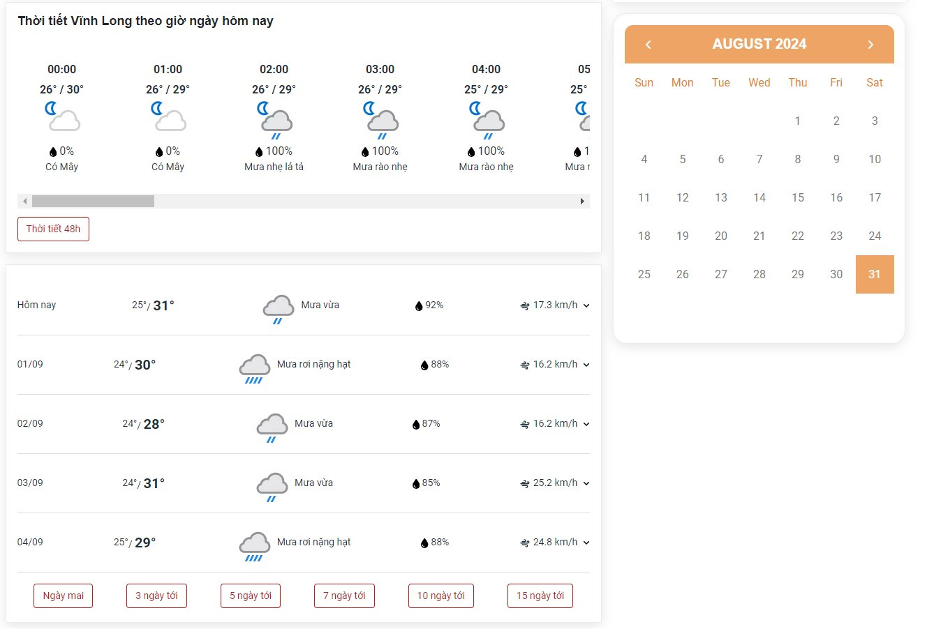The image size is (934, 629).
Task: Click the '03/09' date label
Action: [x=30, y=483]
